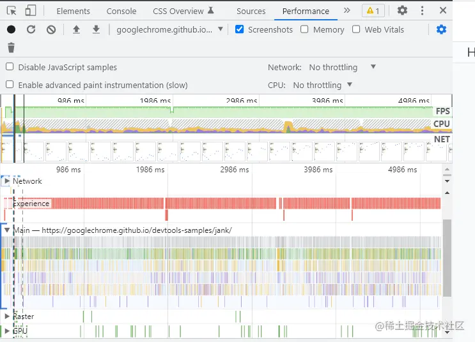This screenshot has height=342, width=475.
Task: Collapse the Main thread track
Action: pos(7,230)
